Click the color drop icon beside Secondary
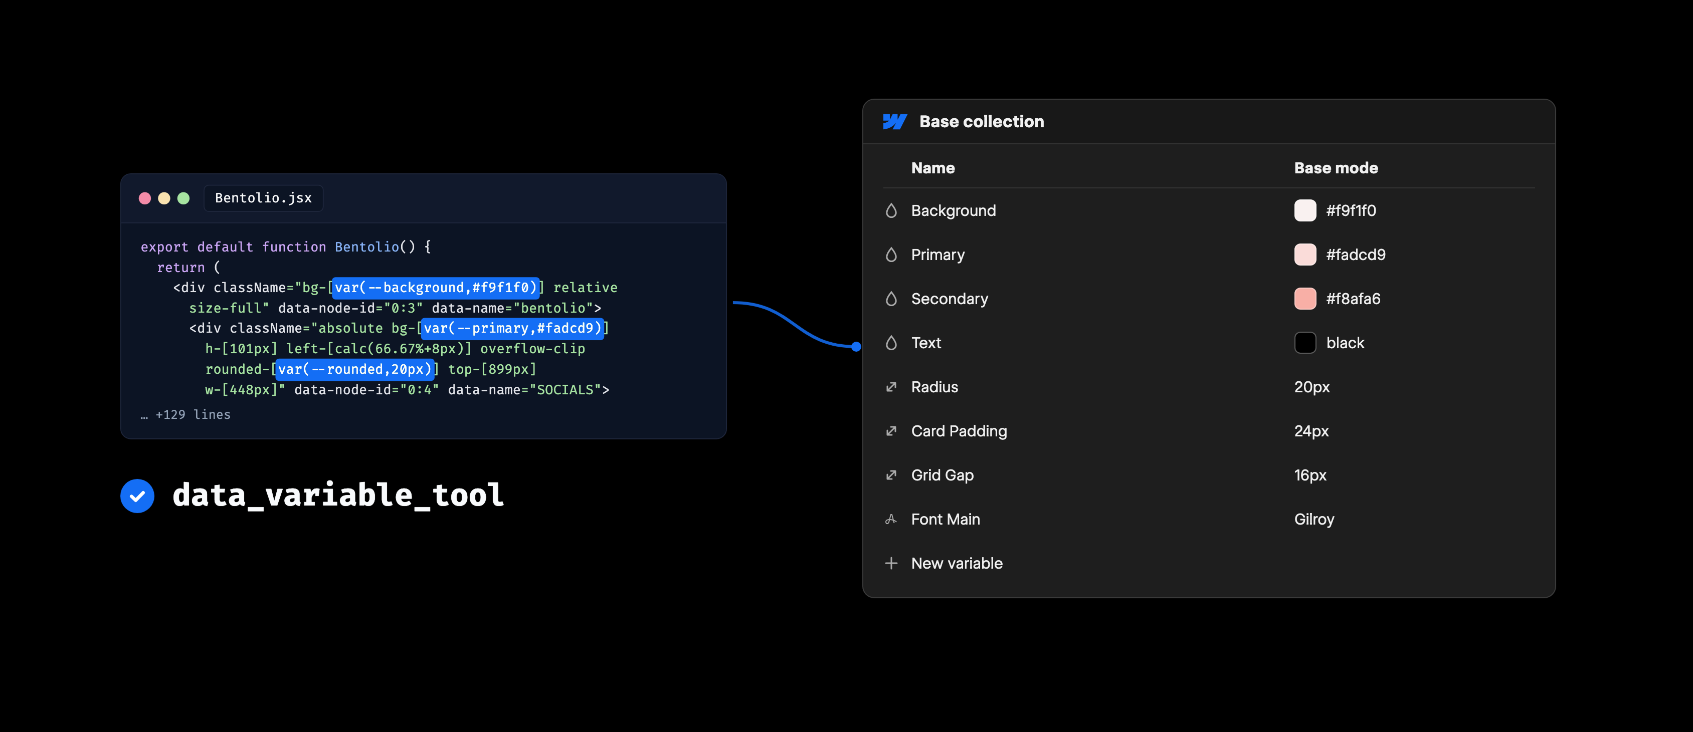 pos(891,299)
